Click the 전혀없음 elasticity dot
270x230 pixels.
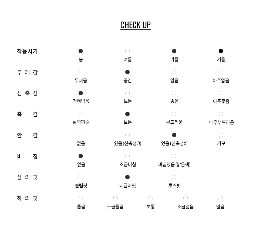coord(81,93)
